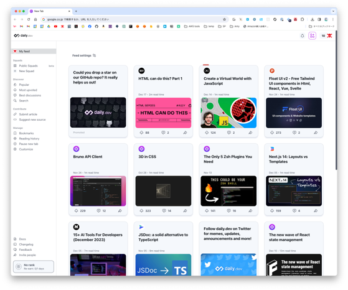The width and height of the screenshot is (348, 290).
Task: Open Feed settings
Action: point(84,55)
